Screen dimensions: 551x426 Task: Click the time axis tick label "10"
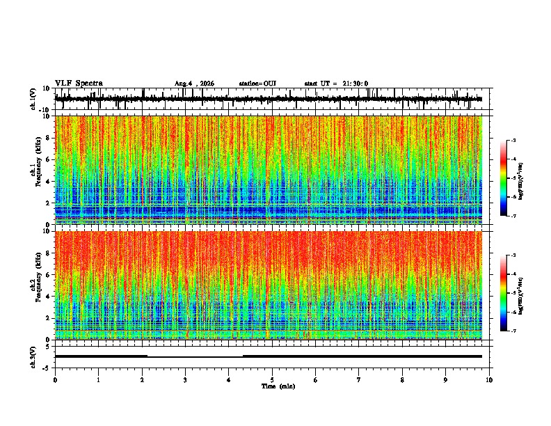click(489, 380)
